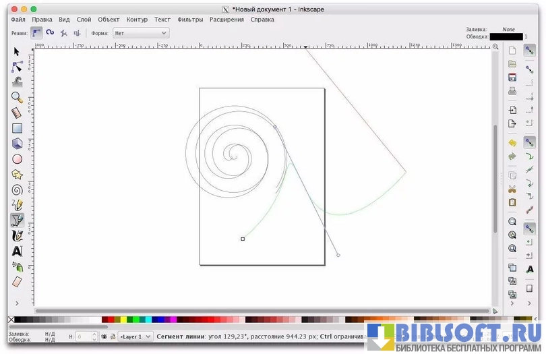
Task: Pick the Star and polygon tool
Action: pyautogui.click(x=18, y=175)
